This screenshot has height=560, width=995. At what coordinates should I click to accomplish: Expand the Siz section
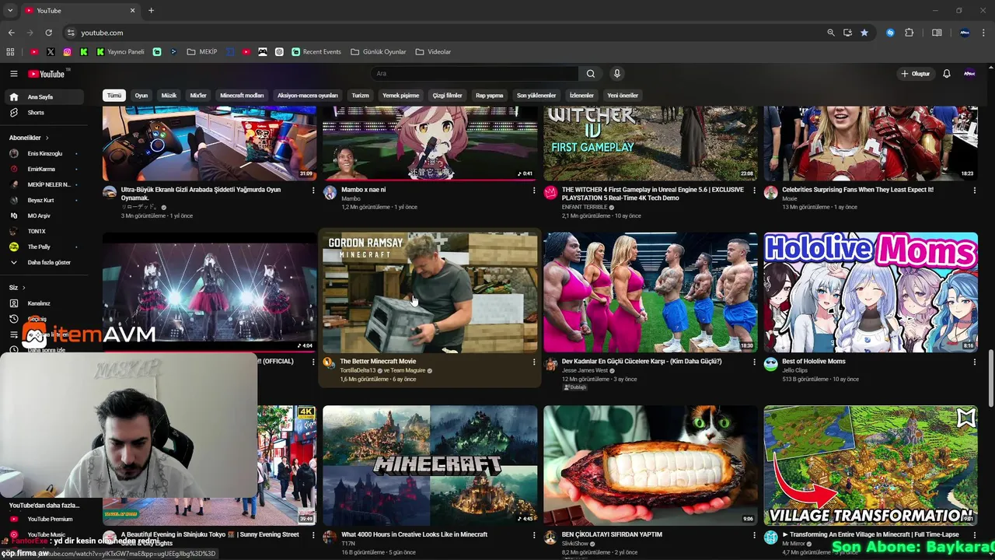pyautogui.click(x=18, y=288)
